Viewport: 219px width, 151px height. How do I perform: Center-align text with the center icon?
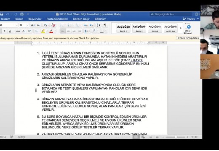(68, 31)
